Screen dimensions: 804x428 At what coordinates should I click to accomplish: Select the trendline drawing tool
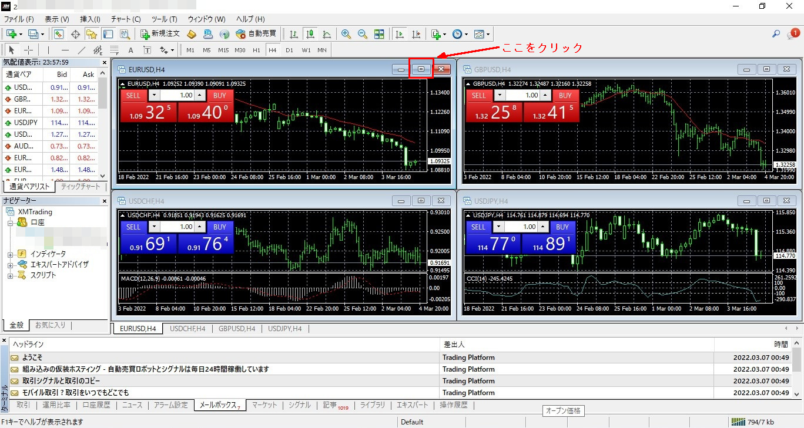tap(81, 50)
